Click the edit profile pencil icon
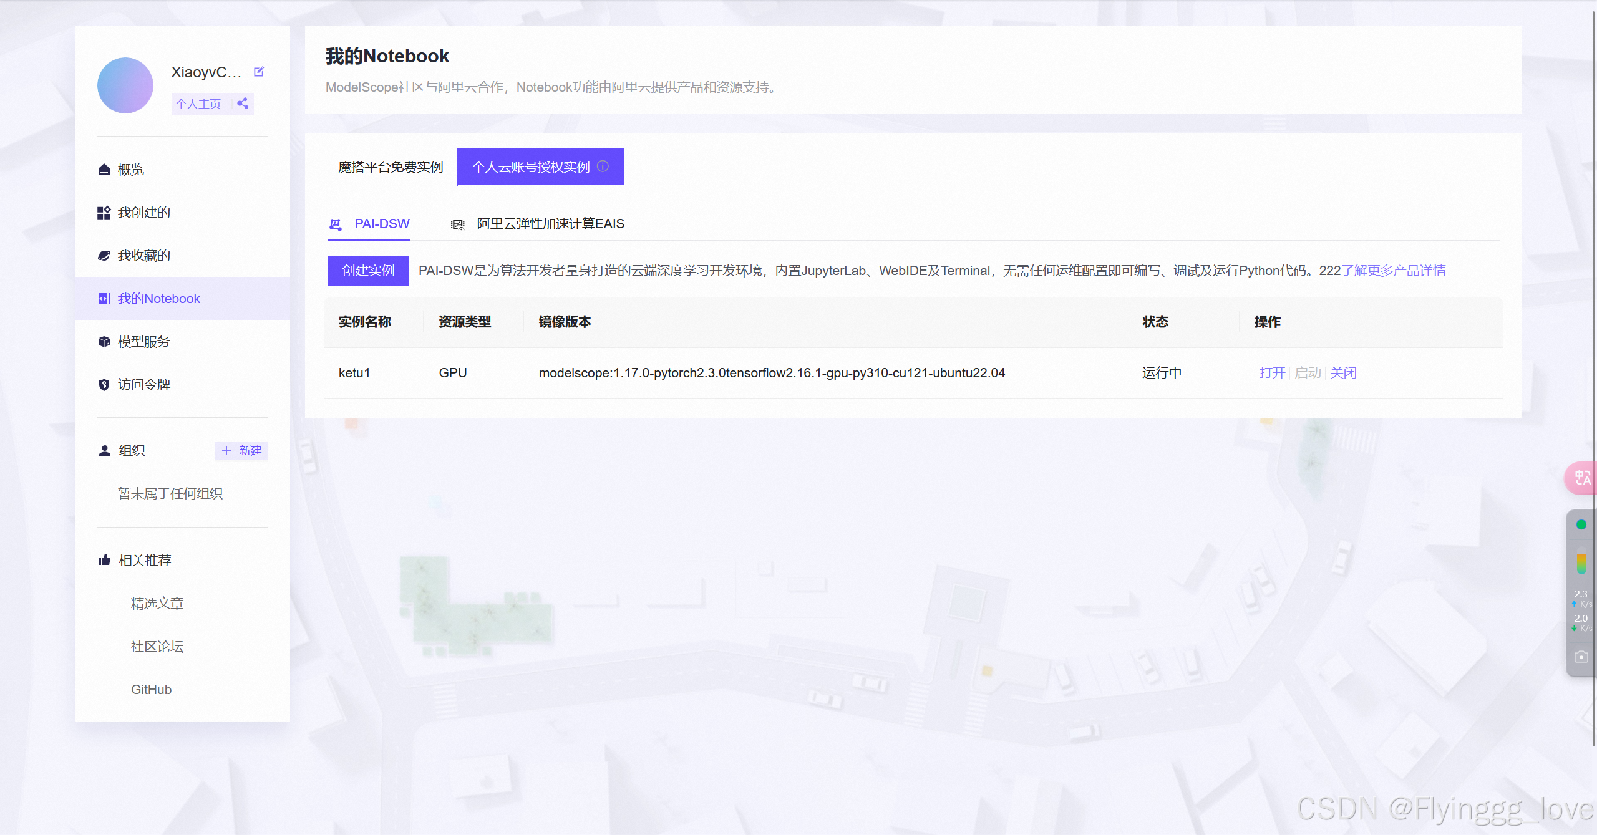Screen dimensions: 1597x835 point(259,72)
